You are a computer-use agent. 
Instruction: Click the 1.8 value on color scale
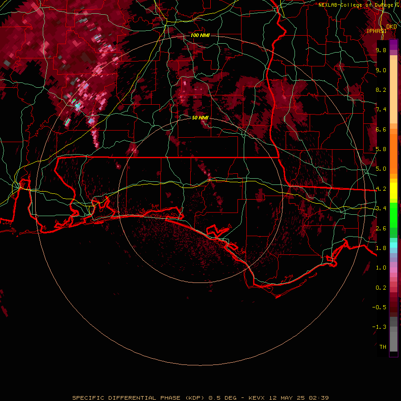coord(381,248)
